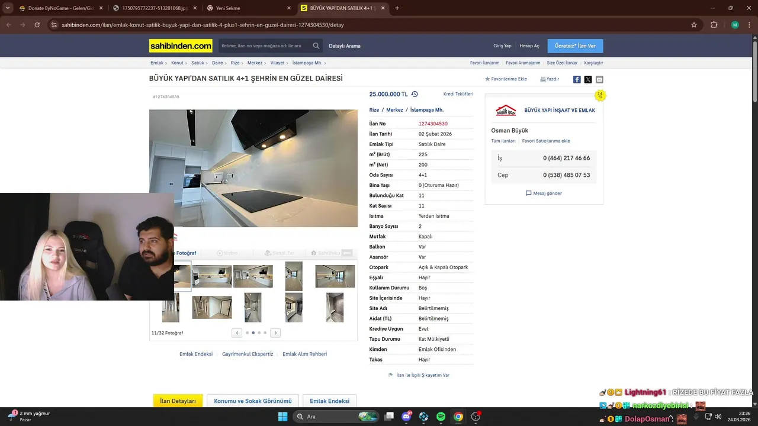
Task: Open Konumu ve Sokak Görünümü tab
Action: pos(253,401)
